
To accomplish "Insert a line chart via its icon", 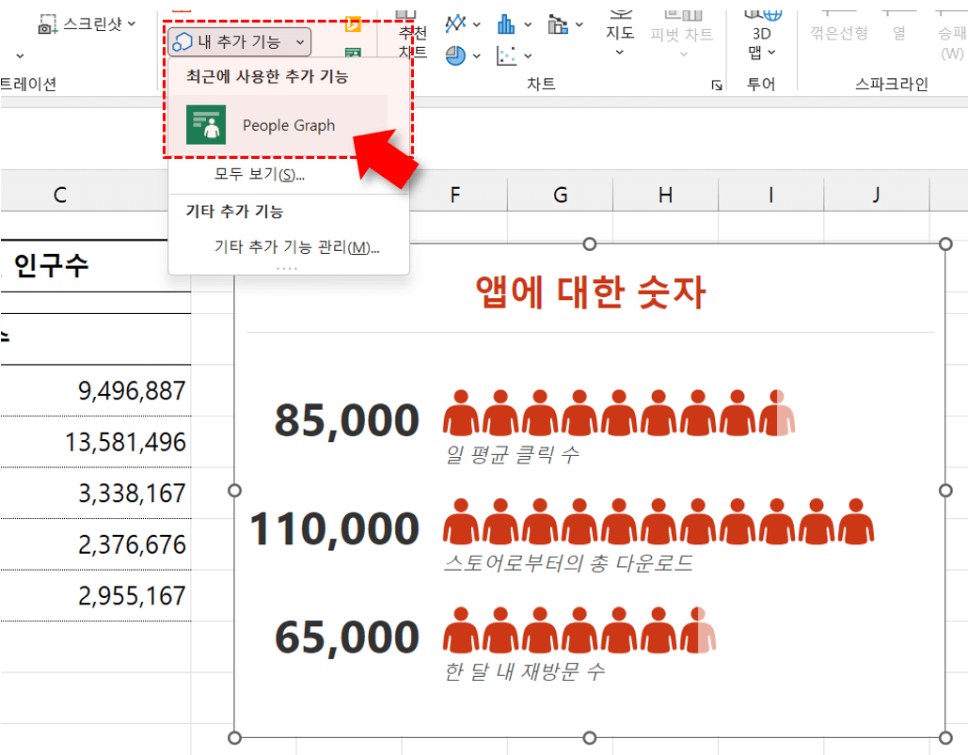I will click(x=455, y=24).
